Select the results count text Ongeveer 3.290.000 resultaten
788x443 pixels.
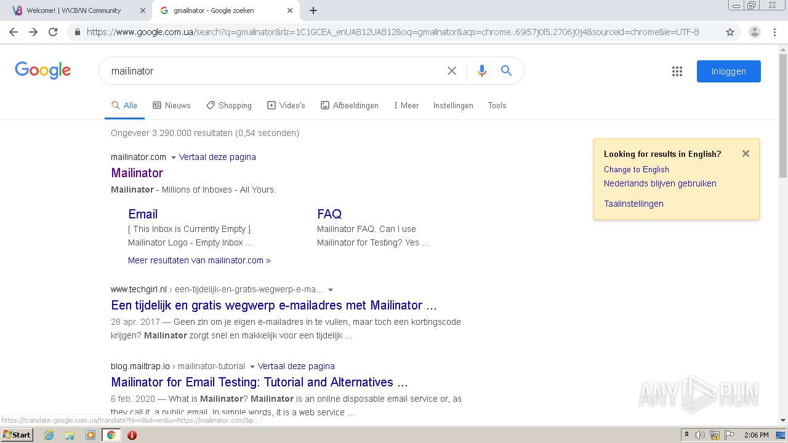click(172, 133)
